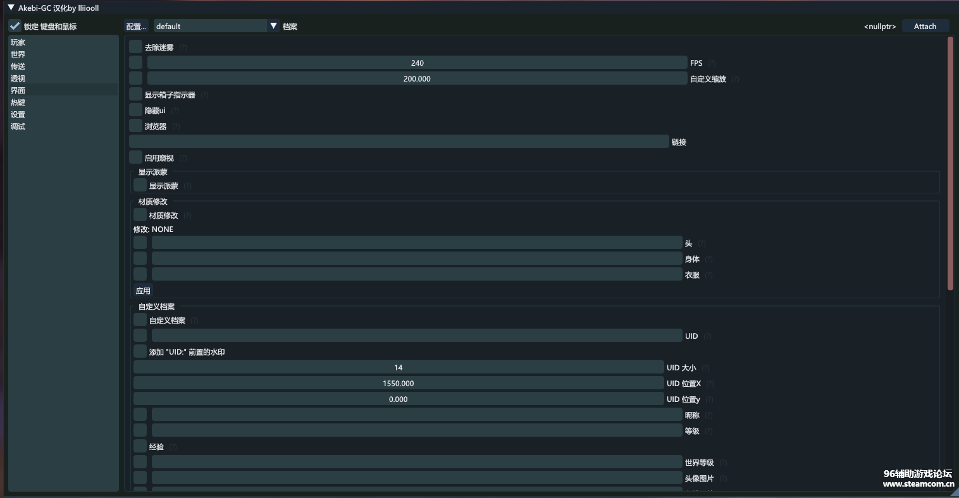Click the help marker next to 自定义缩放

pyautogui.click(x=735, y=80)
